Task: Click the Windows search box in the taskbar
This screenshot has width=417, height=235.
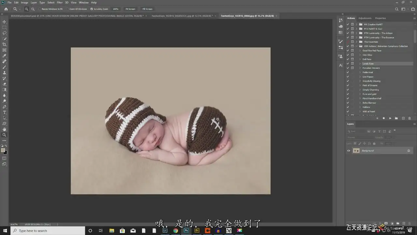Action: (48, 231)
